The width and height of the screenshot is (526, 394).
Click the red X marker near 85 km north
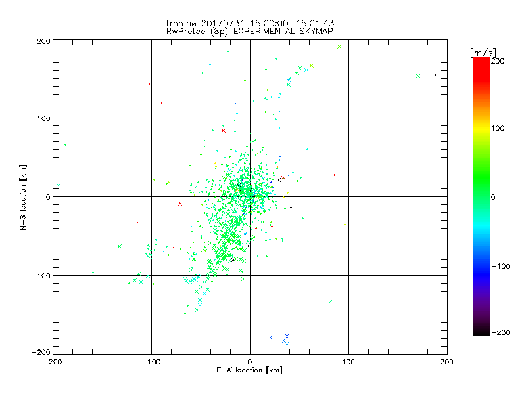point(224,131)
